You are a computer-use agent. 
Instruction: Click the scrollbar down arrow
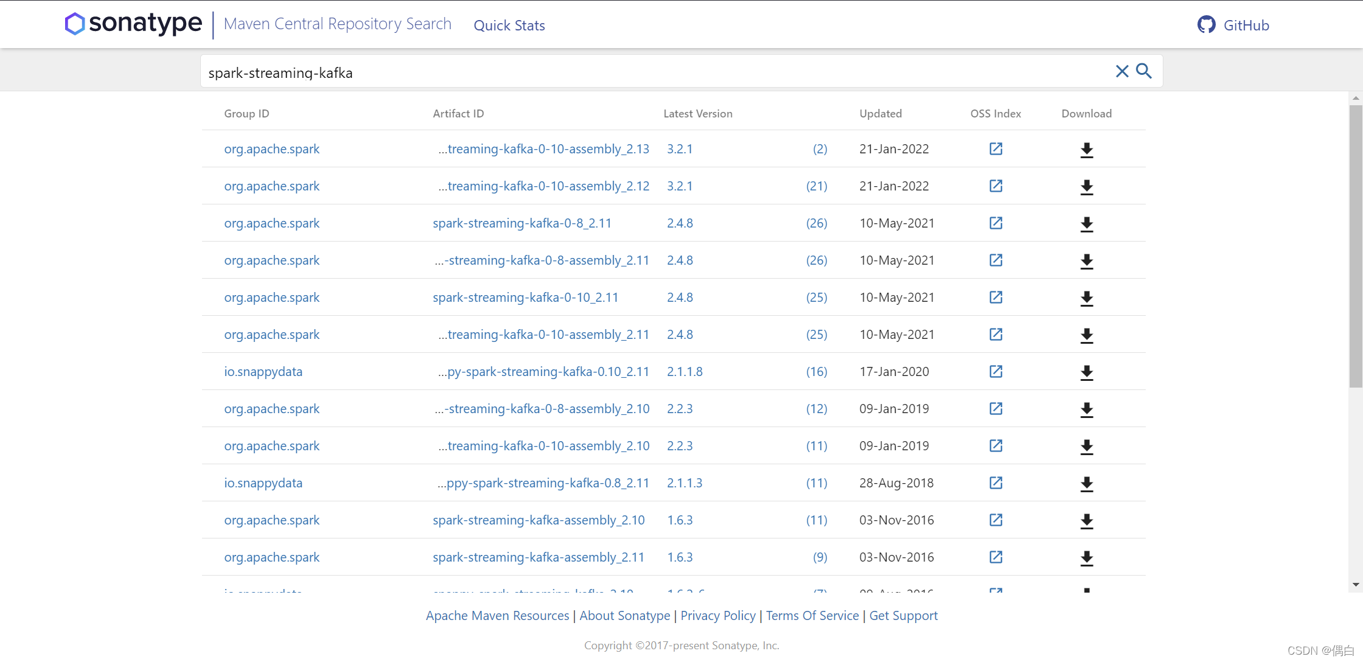click(x=1356, y=585)
